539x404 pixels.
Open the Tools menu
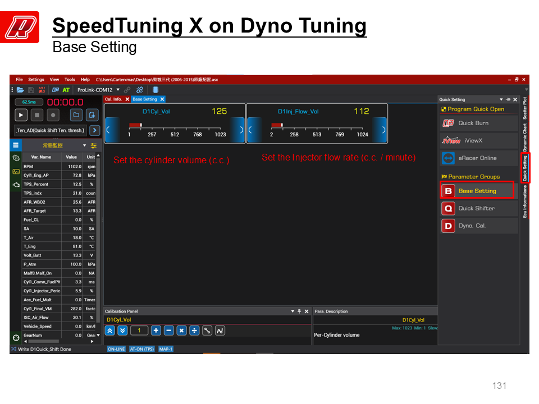point(70,79)
